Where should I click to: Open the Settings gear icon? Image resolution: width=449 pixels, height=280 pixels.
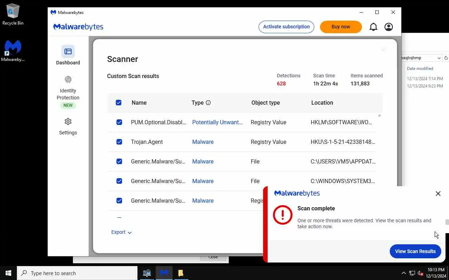[x=68, y=121]
